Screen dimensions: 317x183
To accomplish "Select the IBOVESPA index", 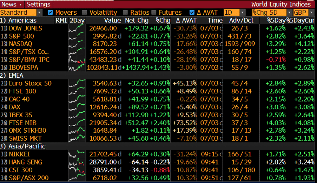I will [24, 68].
